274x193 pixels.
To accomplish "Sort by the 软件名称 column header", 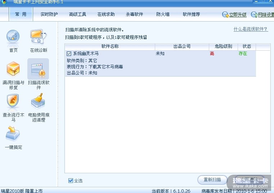I will (110, 46).
